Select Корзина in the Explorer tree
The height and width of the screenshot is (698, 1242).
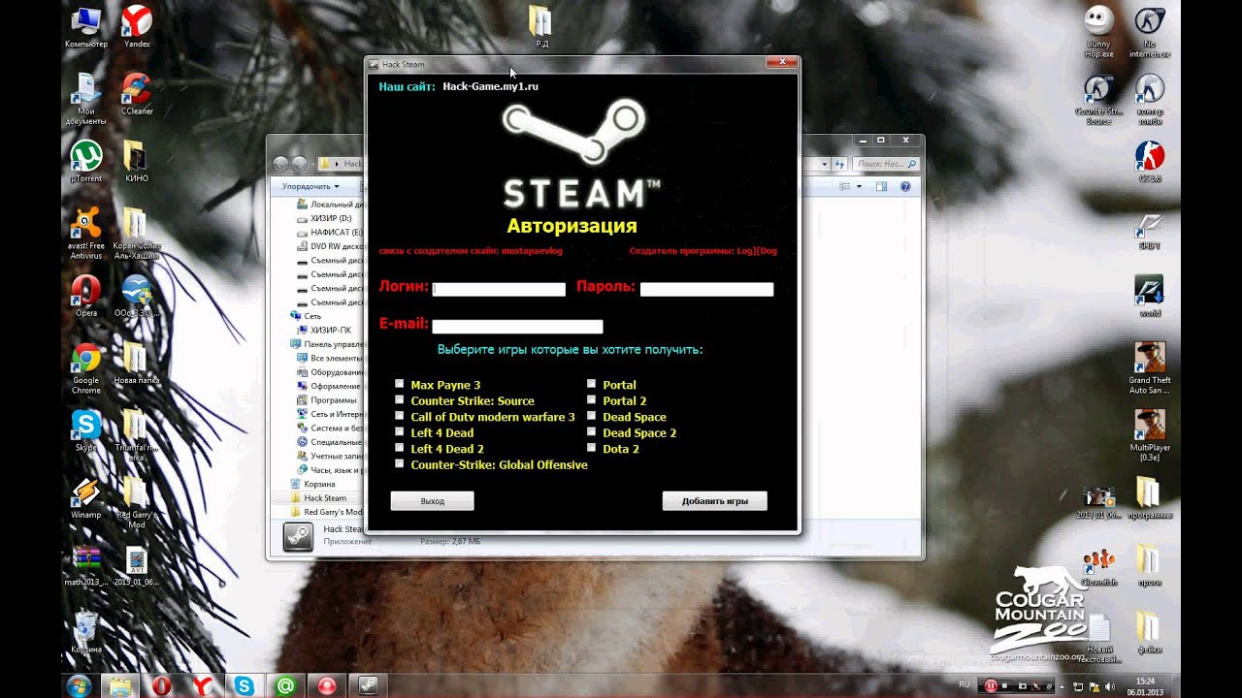(x=311, y=484)
